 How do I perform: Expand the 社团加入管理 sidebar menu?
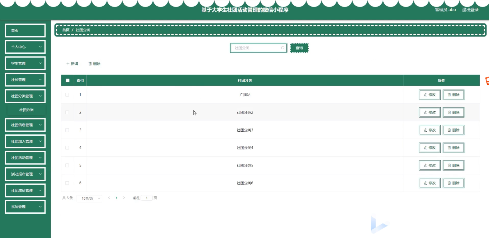coord(25,141)
